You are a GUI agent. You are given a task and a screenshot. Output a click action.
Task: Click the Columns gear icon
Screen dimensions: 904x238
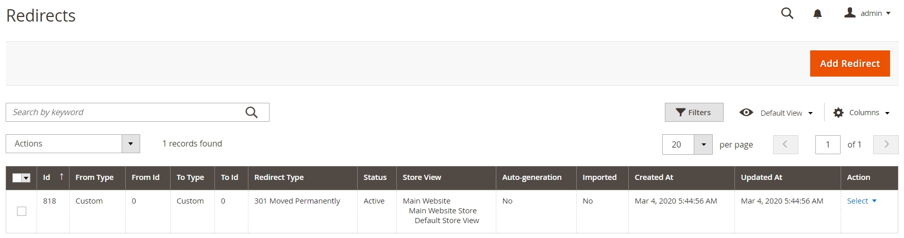[839, 113]
